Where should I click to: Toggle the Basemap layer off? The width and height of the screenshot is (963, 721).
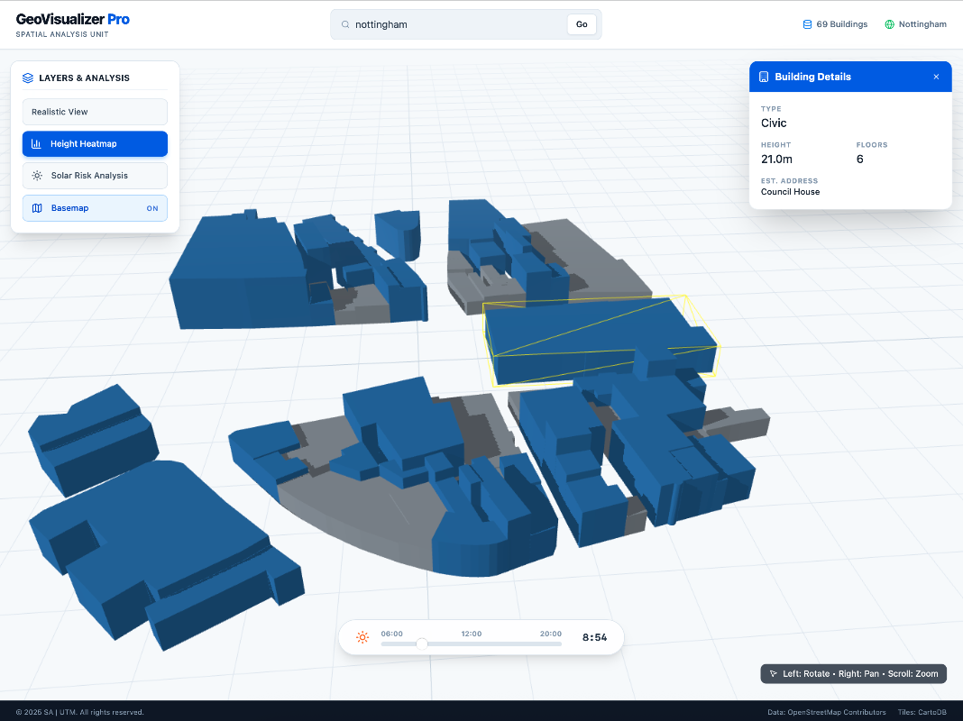coord(95,208)
